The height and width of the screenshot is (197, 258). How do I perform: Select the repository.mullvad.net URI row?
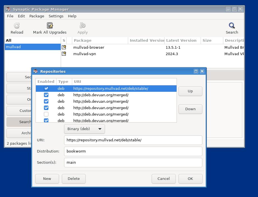click(x=106, y=88)
